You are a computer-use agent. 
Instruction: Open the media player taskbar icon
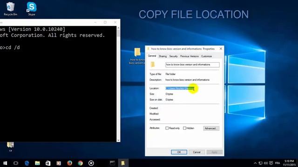(x=59, y=163)
